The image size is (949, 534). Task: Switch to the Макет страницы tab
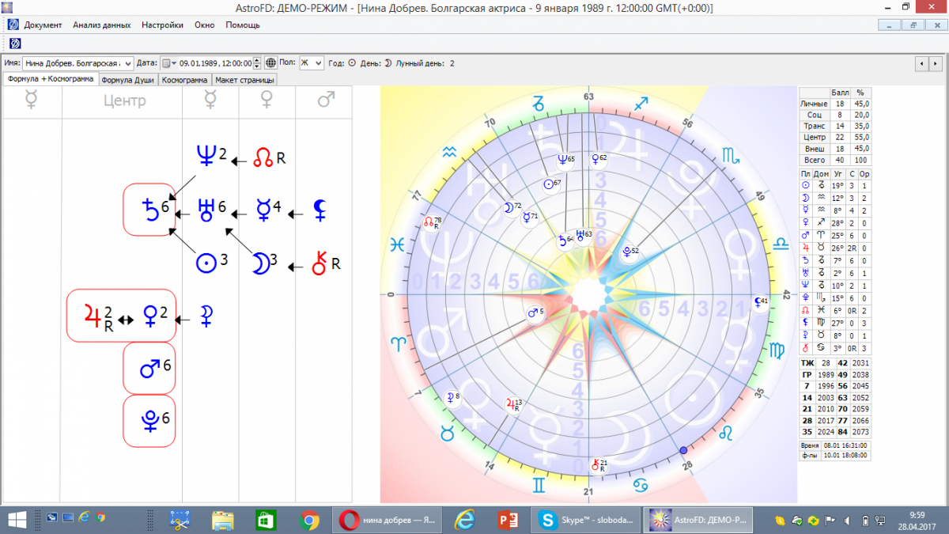coord(244,80)
